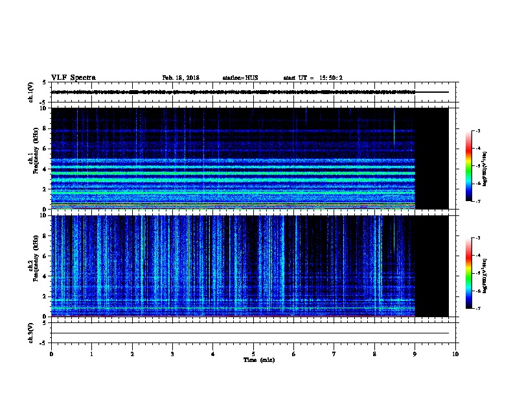The height and width of the screenshot is (397, 513).
Task: Click the ch.3(V) axis label
Action: coord(30,333)
